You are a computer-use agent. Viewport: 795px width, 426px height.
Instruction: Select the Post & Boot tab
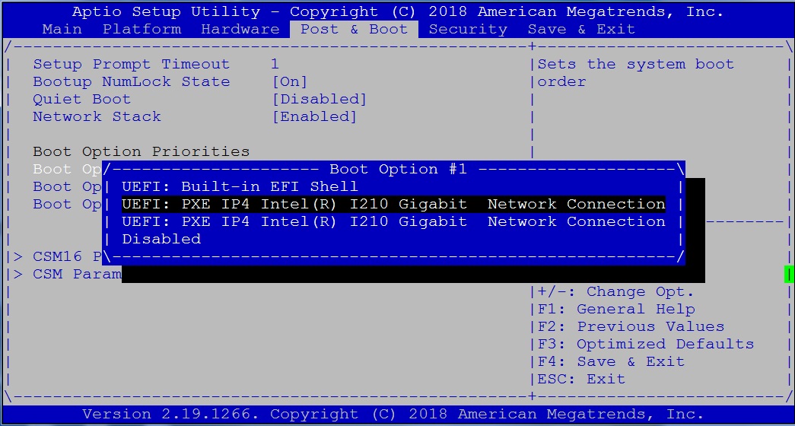354,30
